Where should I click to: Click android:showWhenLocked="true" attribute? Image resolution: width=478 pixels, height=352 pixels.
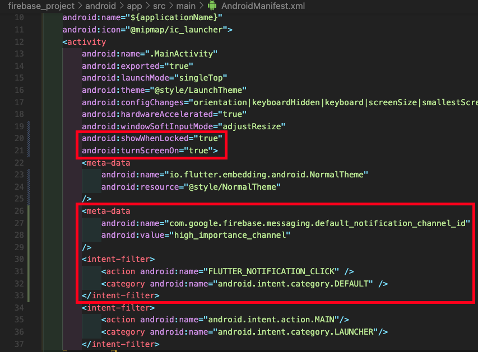152,138
